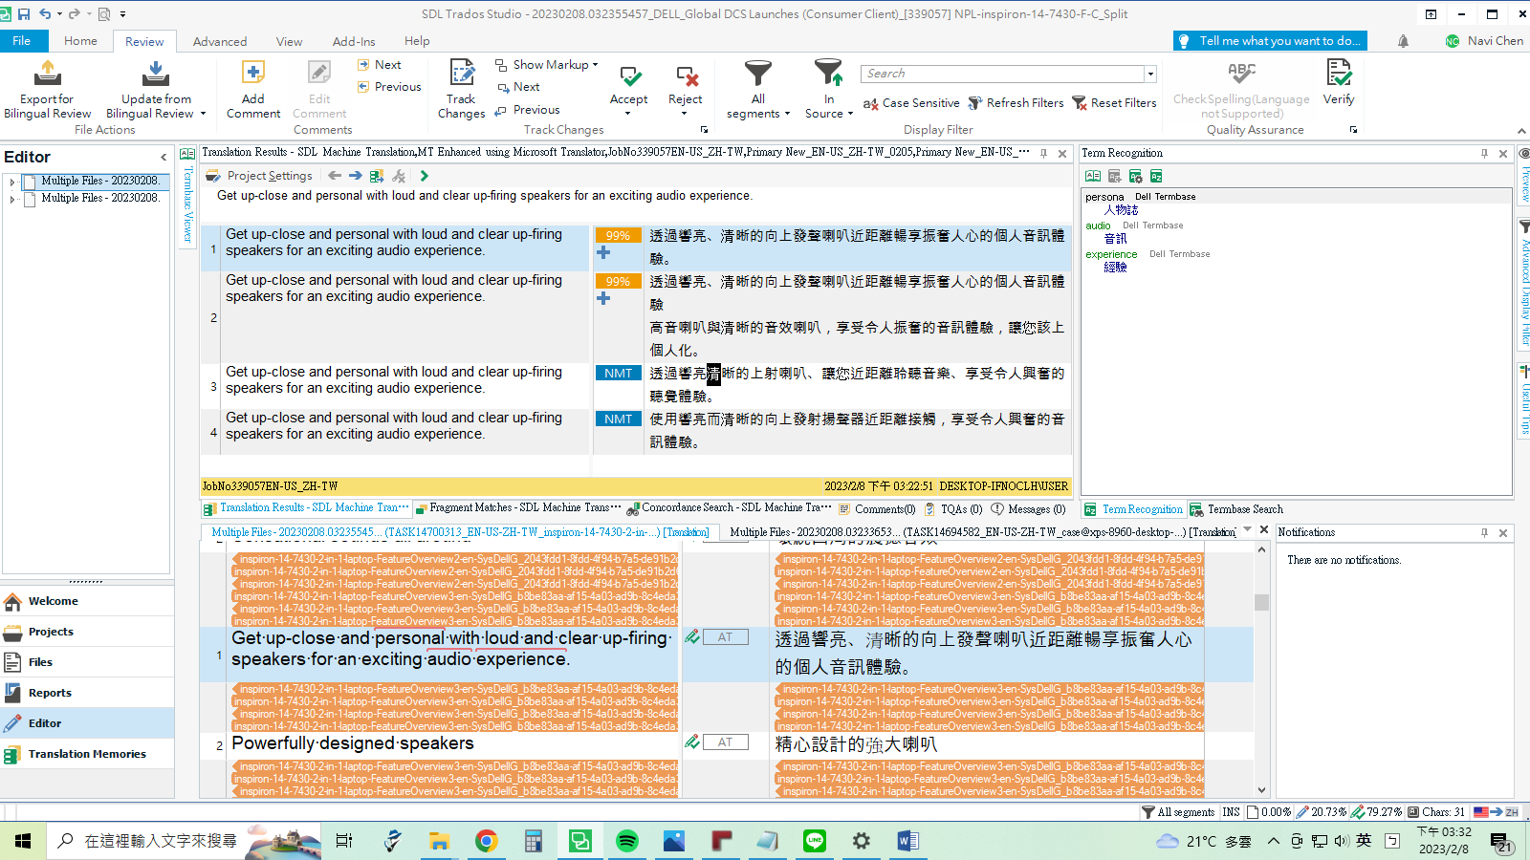The width and height of the screenshot is (1530, 860).
Task: Click the Add Comment icon
Action: [x=253, y=74]
